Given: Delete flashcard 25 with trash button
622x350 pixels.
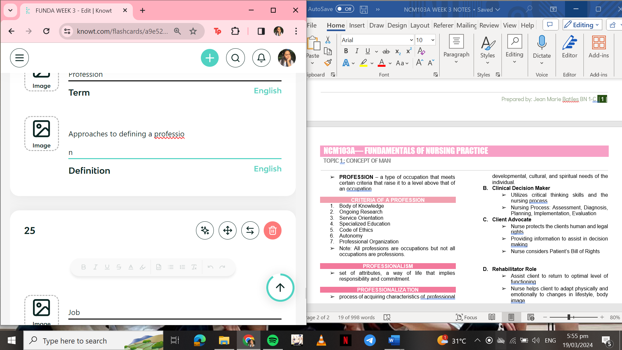Looking at the screenshot, I should tap(273, 230).
